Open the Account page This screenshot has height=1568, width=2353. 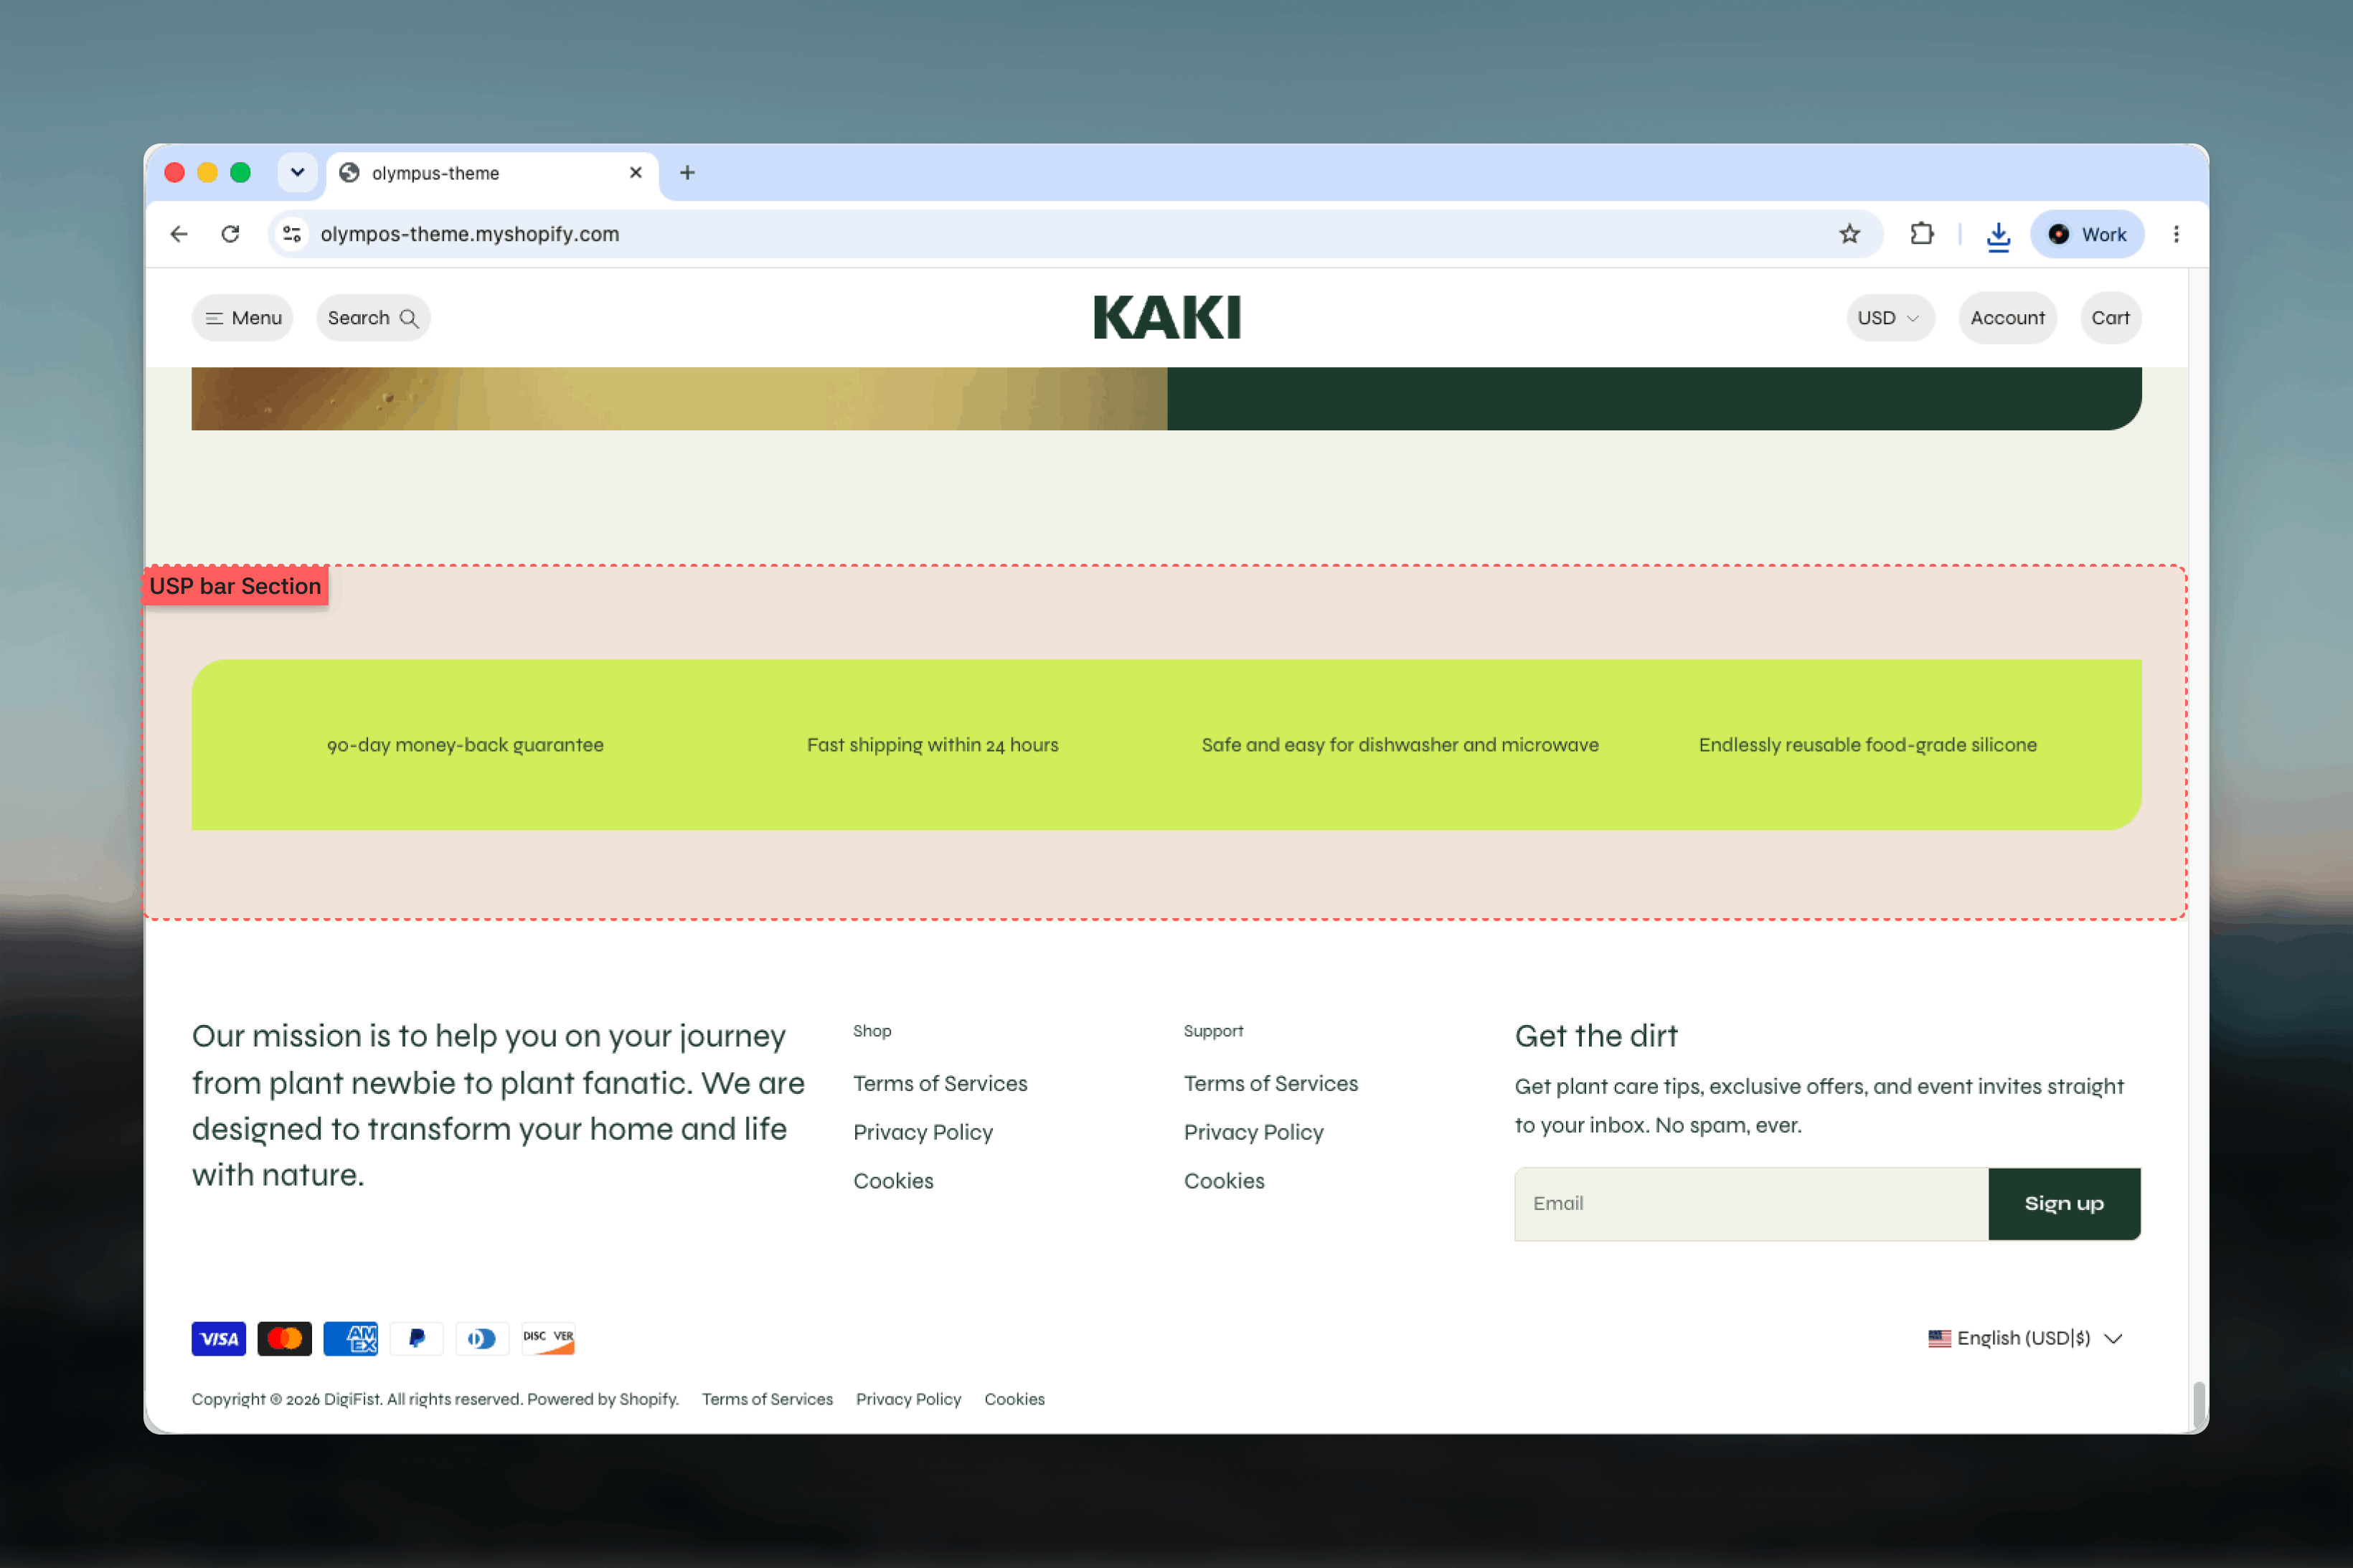click(2007, 318)
